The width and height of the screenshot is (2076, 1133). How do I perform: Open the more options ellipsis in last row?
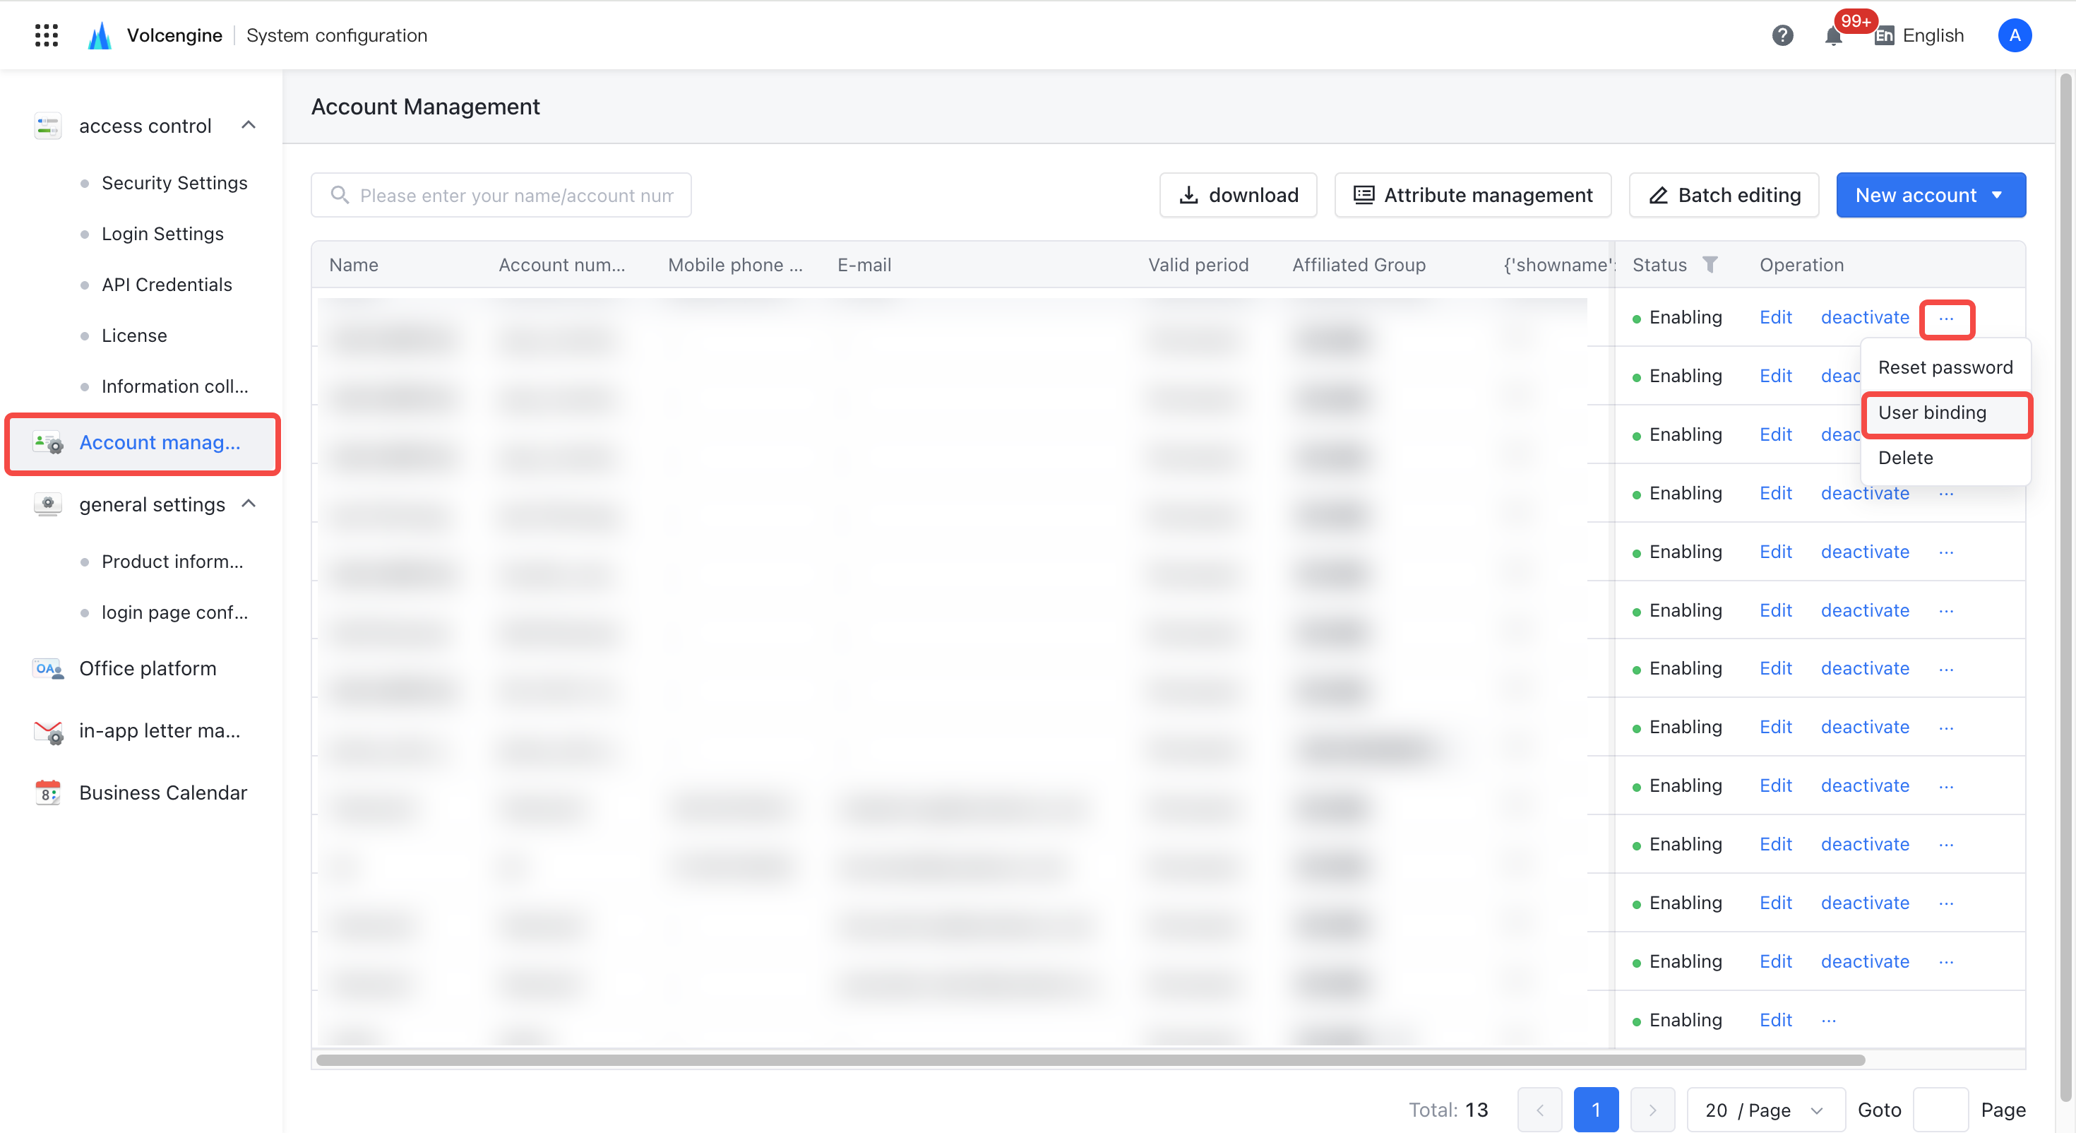1829,1020
